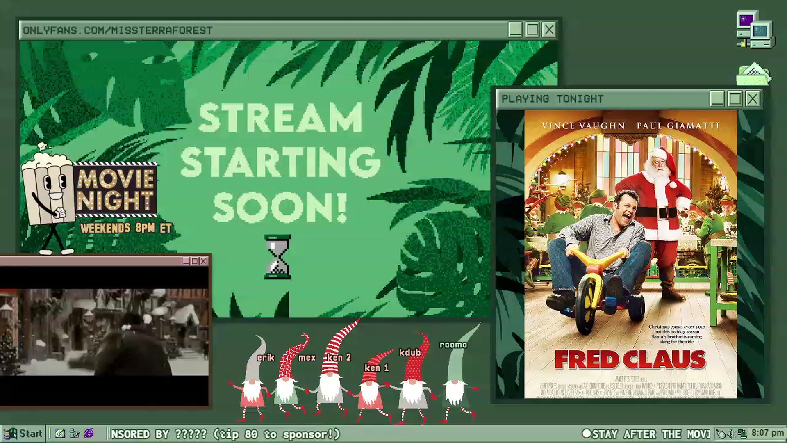Open the Start menu button
The width and height of the screenshot is (787, 443).
point(23,434)
